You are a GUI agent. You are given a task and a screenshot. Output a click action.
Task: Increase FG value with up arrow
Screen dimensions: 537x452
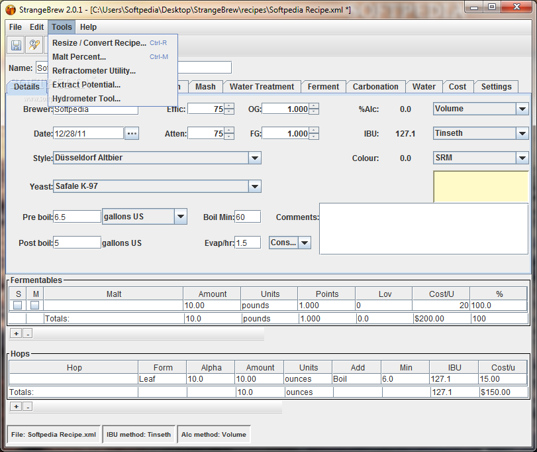click(314, 131)
